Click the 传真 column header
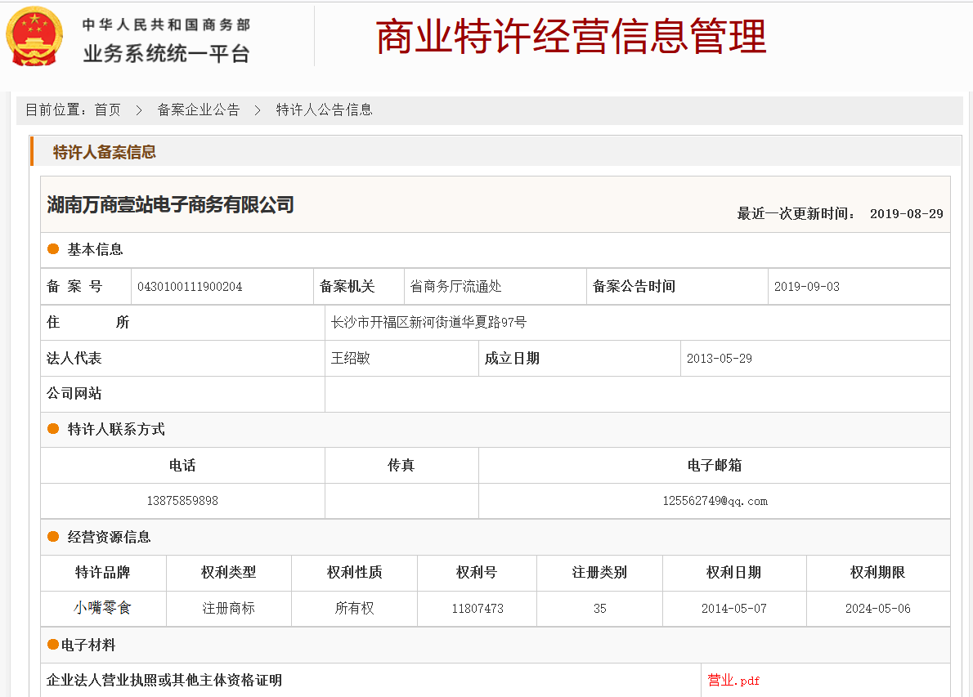Image resolution: width=973 pixels, height=697 pixels. point(401,465)
